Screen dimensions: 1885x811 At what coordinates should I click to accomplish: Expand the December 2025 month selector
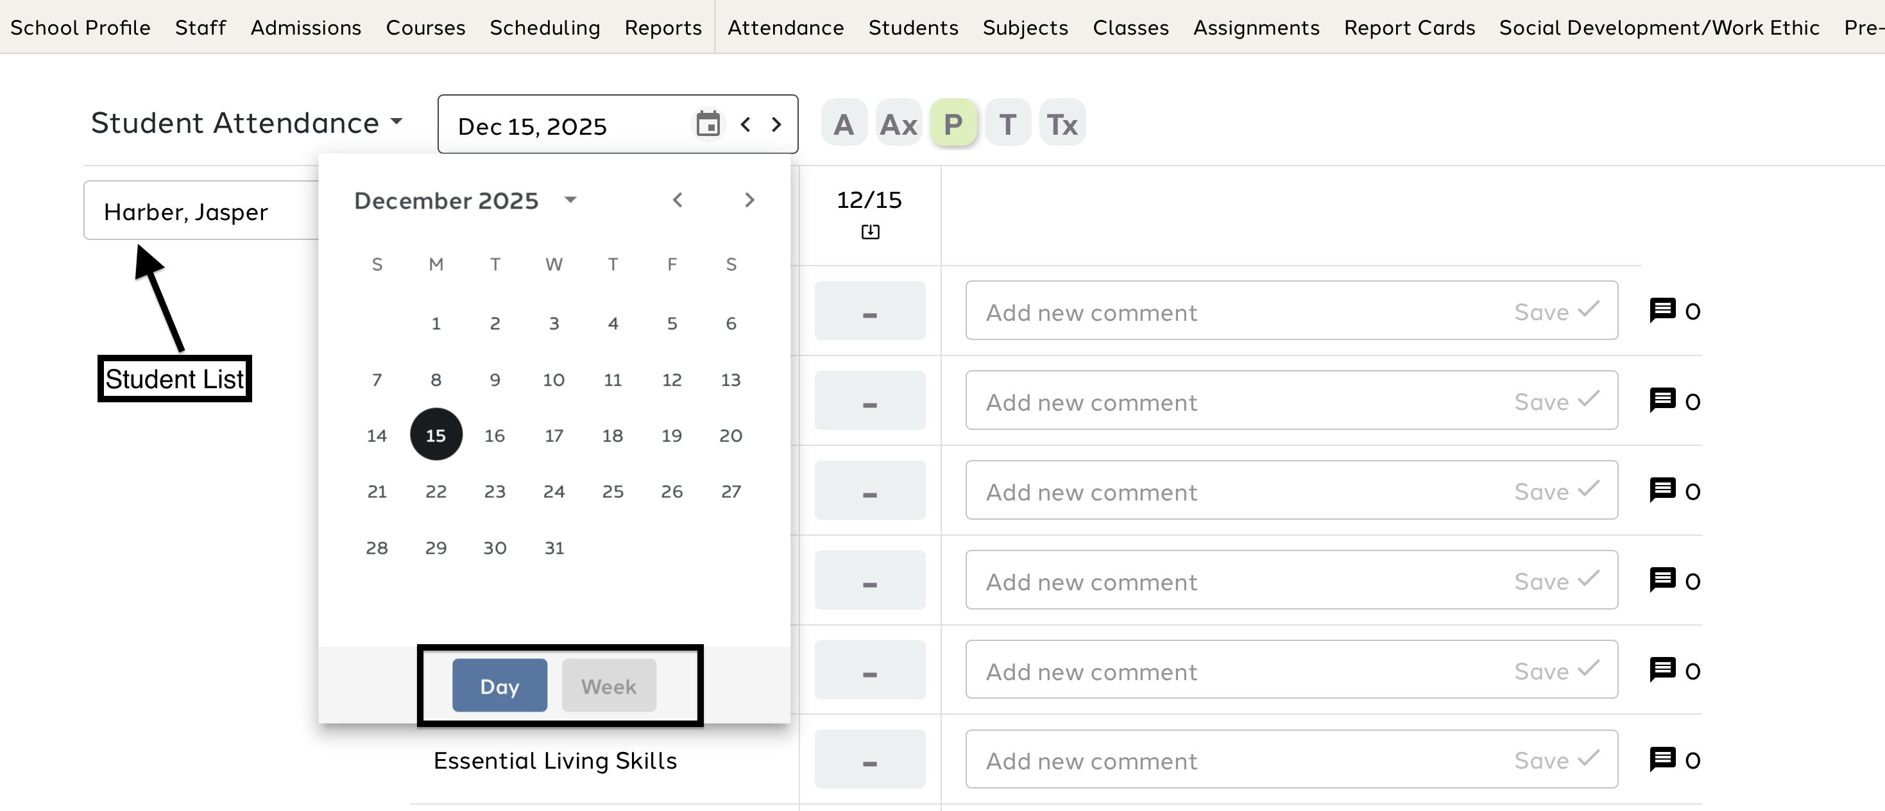[571, 200]
